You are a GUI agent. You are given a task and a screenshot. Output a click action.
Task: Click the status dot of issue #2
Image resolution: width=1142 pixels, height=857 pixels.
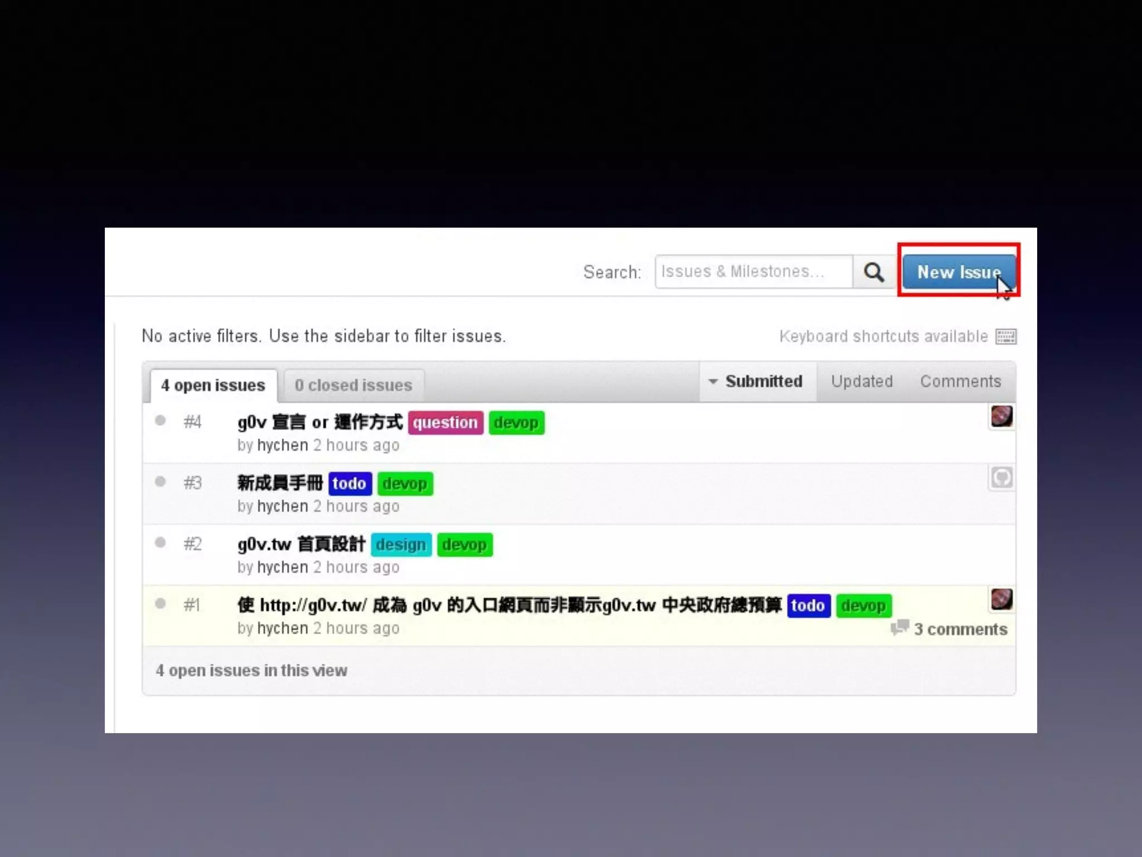(161, 542)
